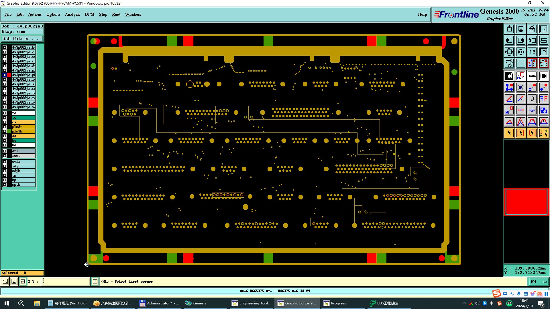
Task: Select the plain arrow selection tool
Action: point(509,133)
